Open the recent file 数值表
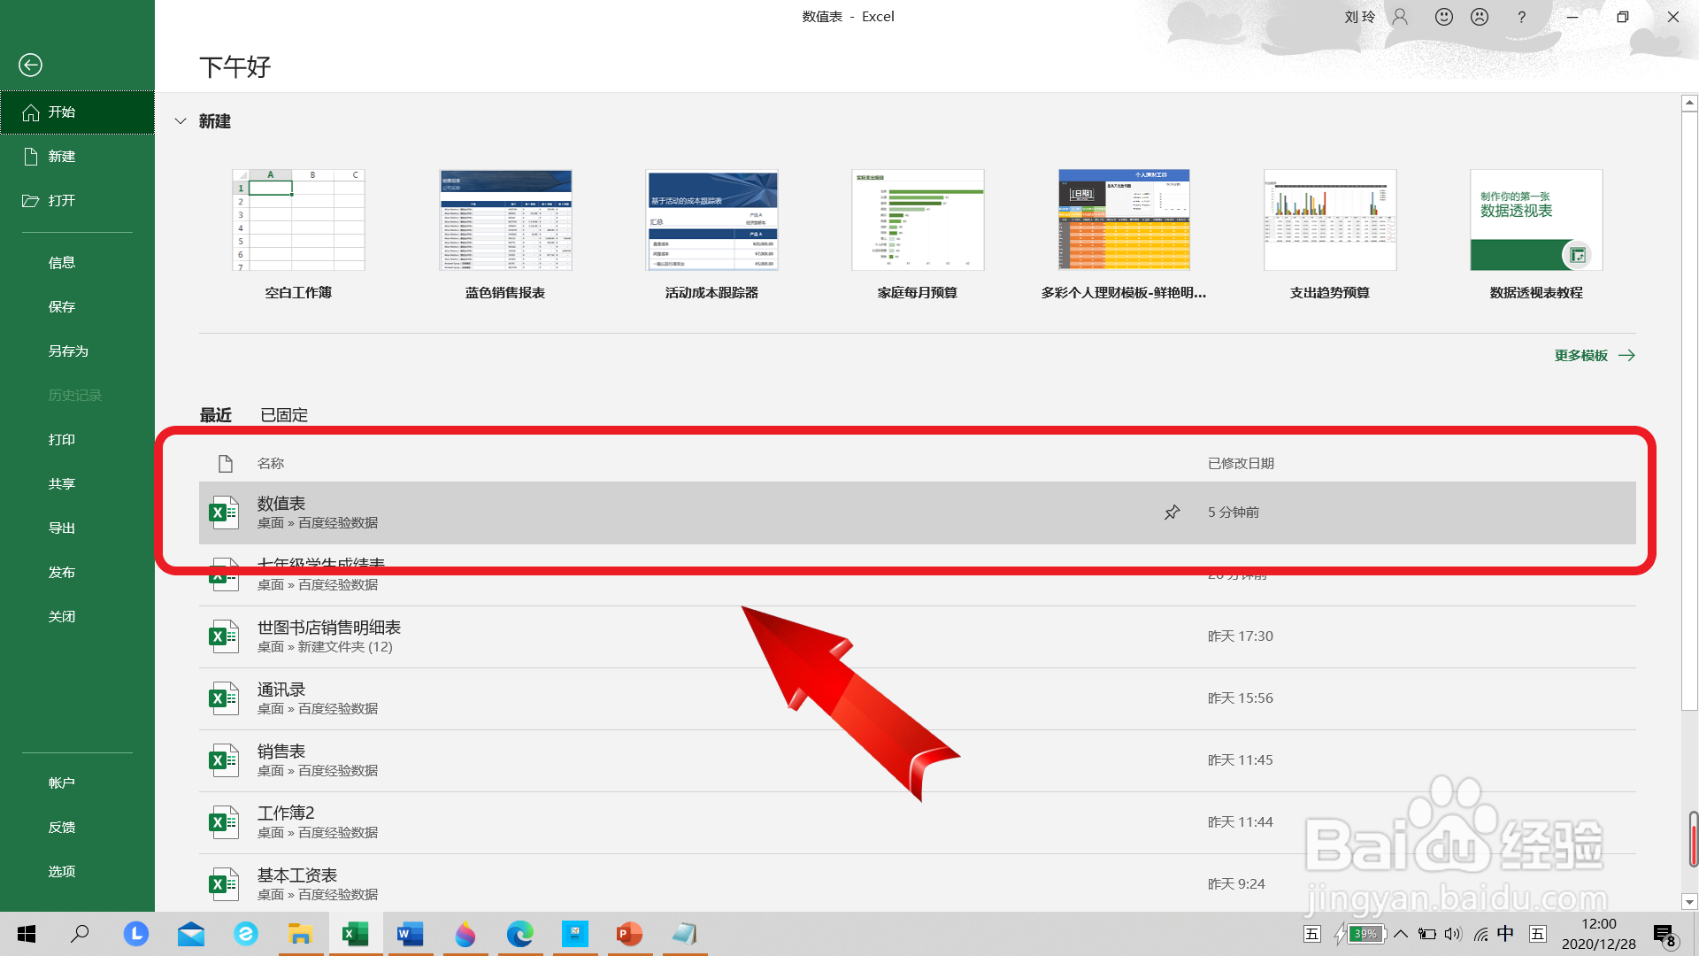The height and width of the screenshot is (956, 1699). [x=917, y=513]
